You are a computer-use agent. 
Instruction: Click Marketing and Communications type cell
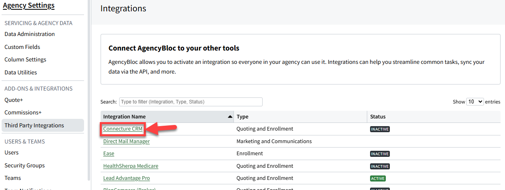(x=274, y=141)
